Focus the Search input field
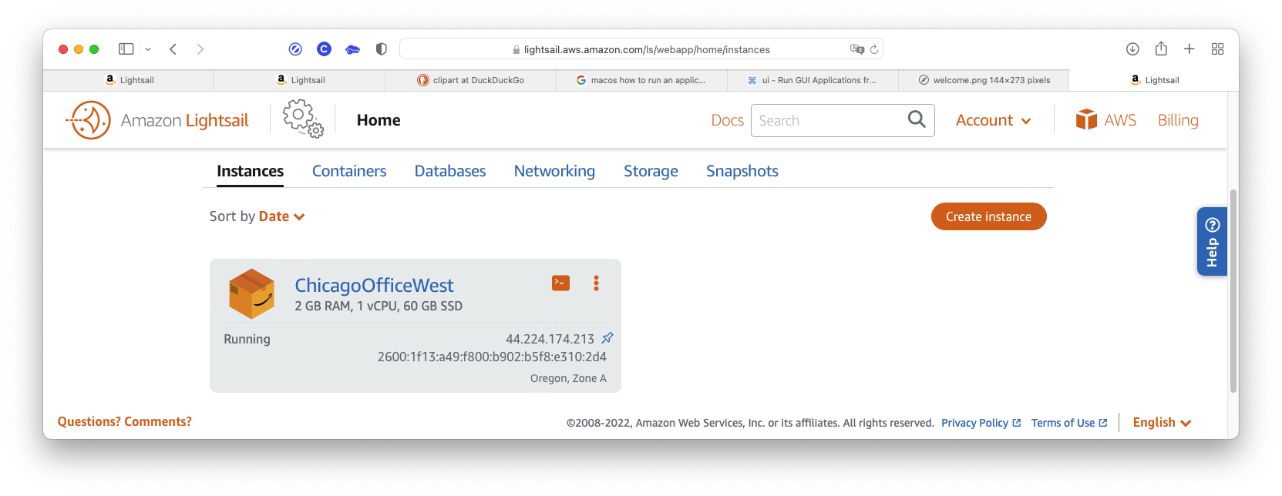The width and height of the screenshot is (1282, 496). point(829,120)
